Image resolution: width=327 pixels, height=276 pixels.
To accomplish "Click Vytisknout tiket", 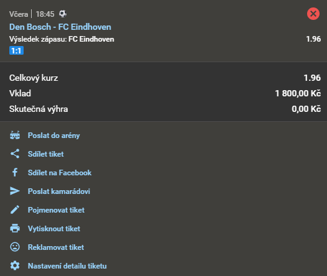I will 54,229.
